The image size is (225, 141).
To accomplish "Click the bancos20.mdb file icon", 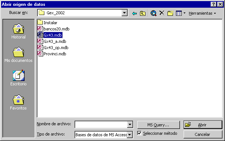I will [40, 29].
